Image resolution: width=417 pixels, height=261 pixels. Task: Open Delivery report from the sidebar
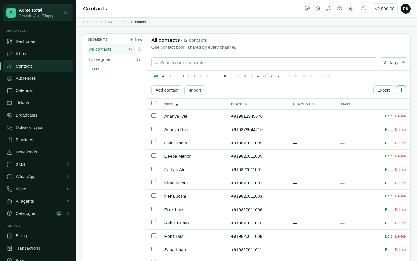[x=38, y=128]
